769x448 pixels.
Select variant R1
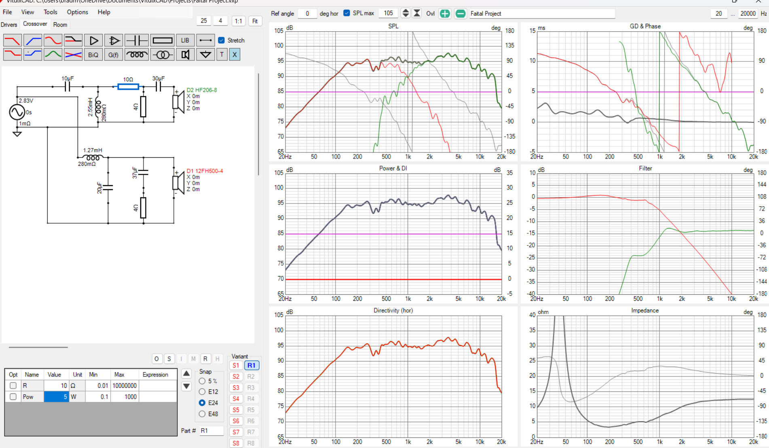pyautogui.click(x=251, y=365)
